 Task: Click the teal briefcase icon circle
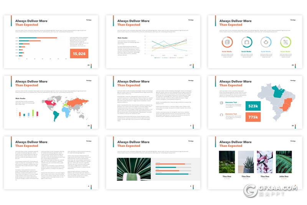[x=246, y=42]
